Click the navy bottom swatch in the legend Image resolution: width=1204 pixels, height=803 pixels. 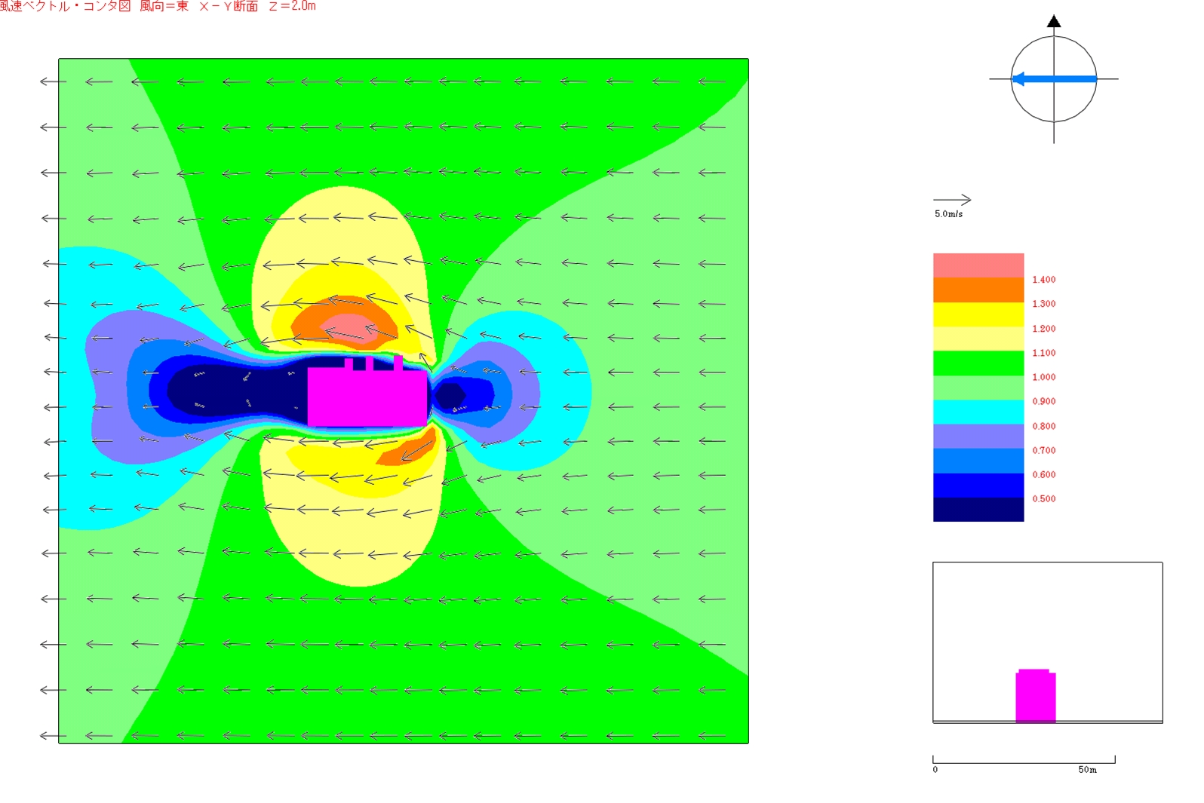[978, 510]
